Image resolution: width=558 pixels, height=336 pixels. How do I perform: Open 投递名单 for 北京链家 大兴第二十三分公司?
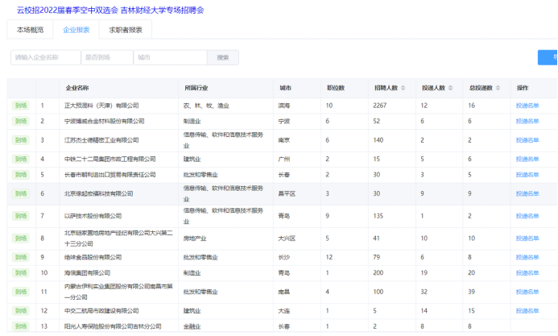(527, 239)
